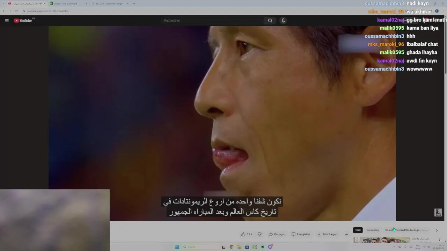This screenshot has width=447, height=251.
Task: Open more actions three-dot menu under video
Action: (346, 234)
